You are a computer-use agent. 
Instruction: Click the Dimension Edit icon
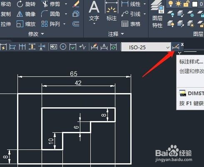coord(95,47)
